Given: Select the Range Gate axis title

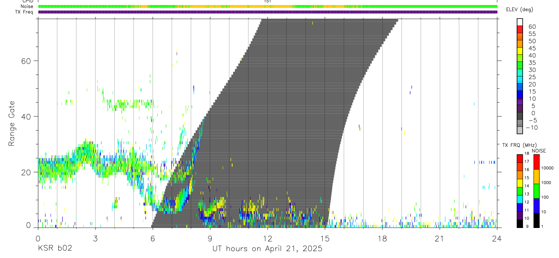Looking at the screenshot, I should click(x=11, y=123).
